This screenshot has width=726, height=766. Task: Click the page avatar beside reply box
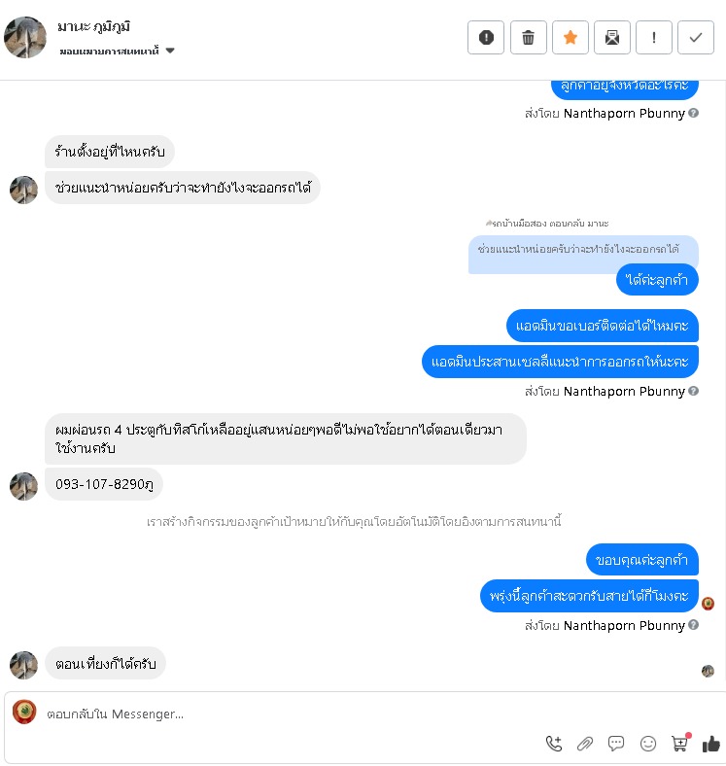point(24,712)
